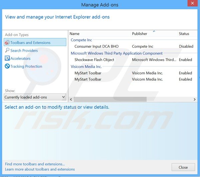Select Consumer Input DCA BHO add-on
Image resolution: width=200 pixels, height=177 pixels.
pyautogui.click(x=96, y=46)
